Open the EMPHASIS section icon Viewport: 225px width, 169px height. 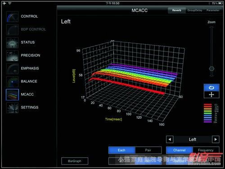12,69
